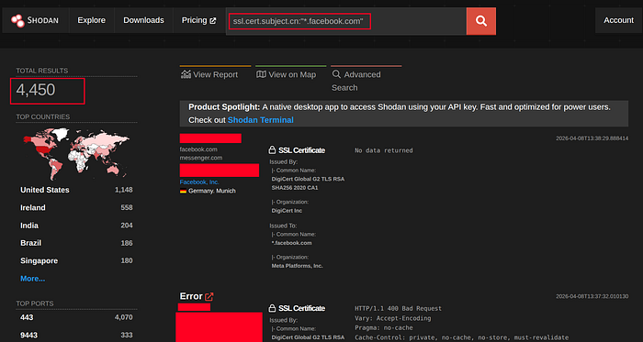The height and width of the screenshot is (342, 643).
Task: Click the port 443 count 4,070
Action: pyautogui.click(x=123, y=317)
